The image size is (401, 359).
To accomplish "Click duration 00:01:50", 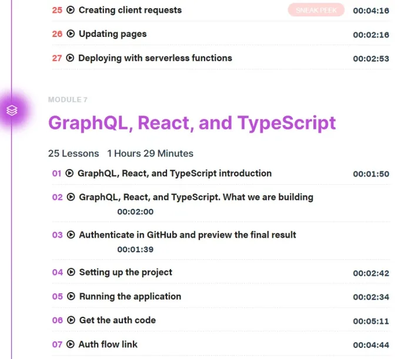I will pyautogui.click(x=371, y=174).
